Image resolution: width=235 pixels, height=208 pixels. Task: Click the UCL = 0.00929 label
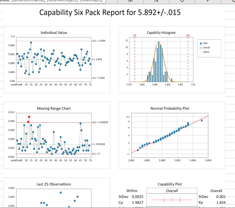coord(100,122)
